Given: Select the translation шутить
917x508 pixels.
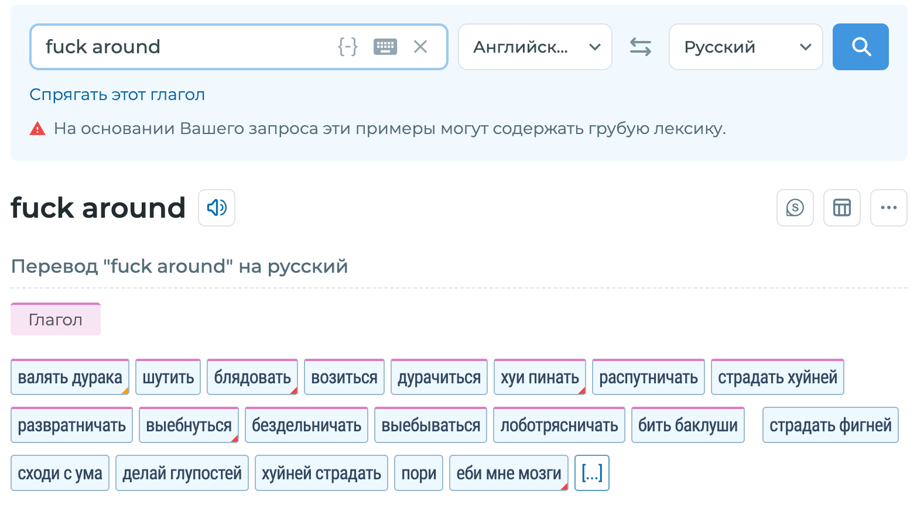Looking at the screenshot, I should coord(168,377).
